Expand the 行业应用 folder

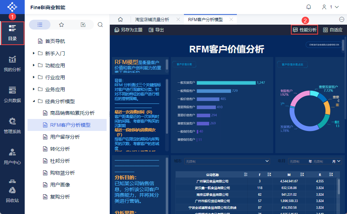tap(34, 77)
